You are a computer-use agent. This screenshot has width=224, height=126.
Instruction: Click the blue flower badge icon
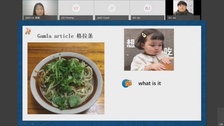pos(127,83)
